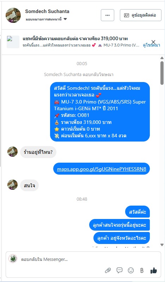This screenshot has width=165, height=282.
Task: Open Somdech Suchanta's header profile picture
Action: 13,15
